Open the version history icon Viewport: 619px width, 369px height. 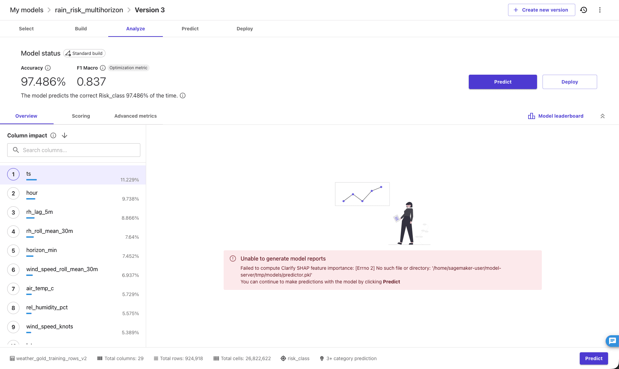[584, 10]
